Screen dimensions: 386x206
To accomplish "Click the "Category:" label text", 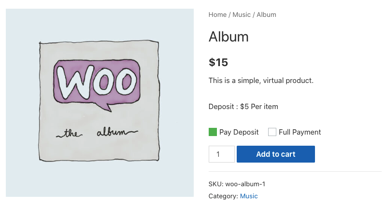I will 223,196.
